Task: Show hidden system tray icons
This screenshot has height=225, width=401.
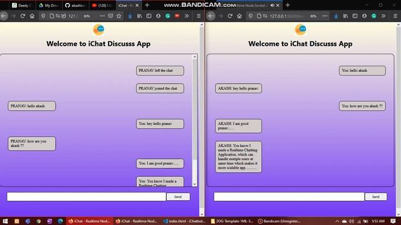Action: pyautogui.click(x=337, y=221)
